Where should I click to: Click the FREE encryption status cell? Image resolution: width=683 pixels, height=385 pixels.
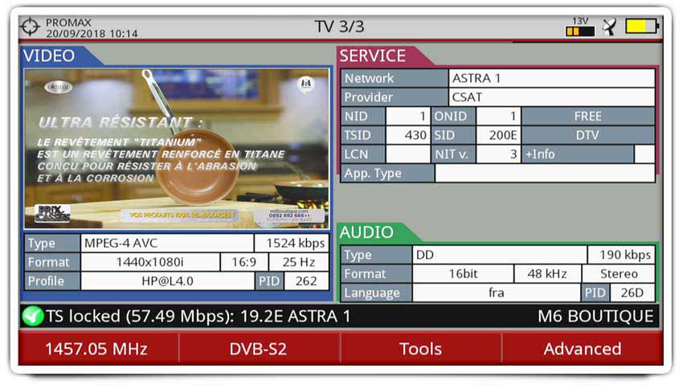pos(587,117)
